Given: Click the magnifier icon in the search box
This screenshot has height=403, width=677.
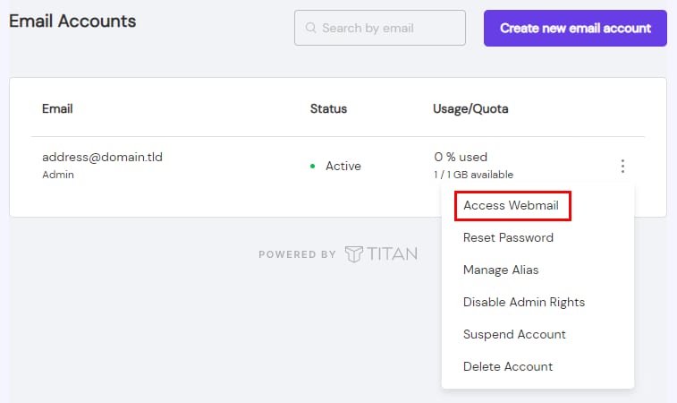Looking at the screenshot, I should (311, 28).
